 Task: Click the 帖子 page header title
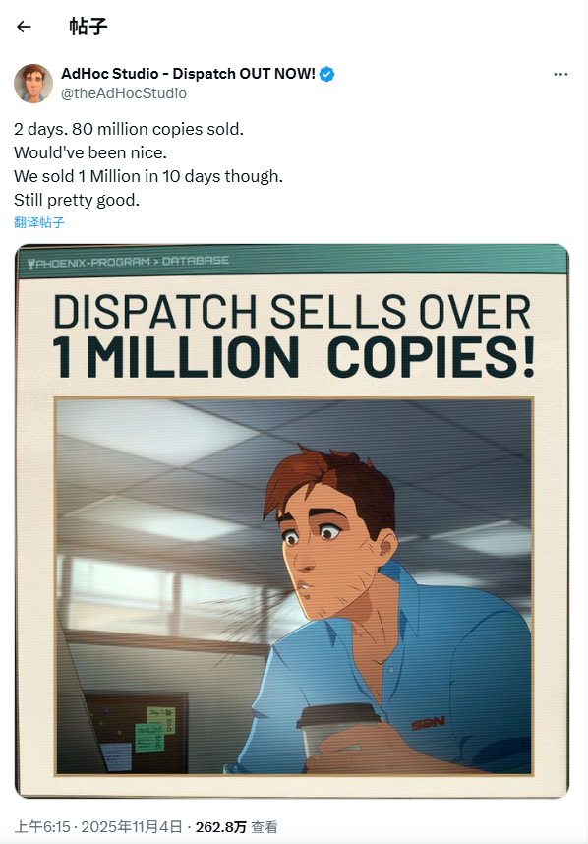[88, 26]
